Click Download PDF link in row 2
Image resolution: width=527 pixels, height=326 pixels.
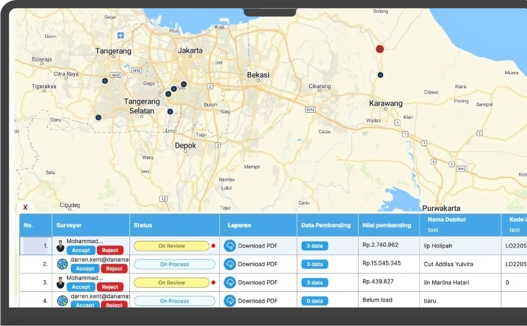[258, 264]
